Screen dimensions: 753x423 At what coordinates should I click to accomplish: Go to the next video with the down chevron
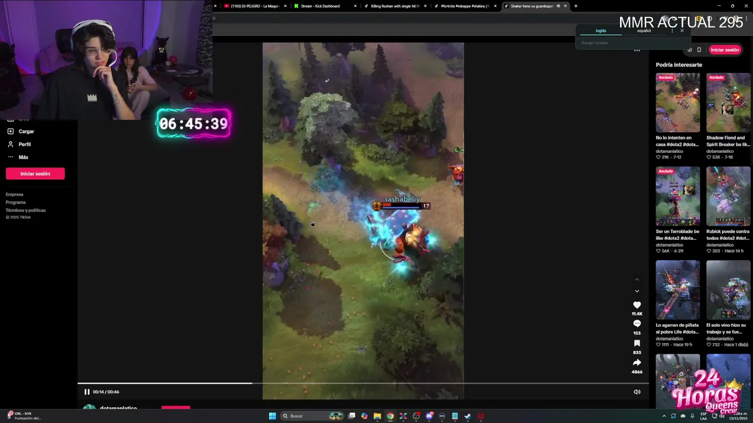pos(637,291)
